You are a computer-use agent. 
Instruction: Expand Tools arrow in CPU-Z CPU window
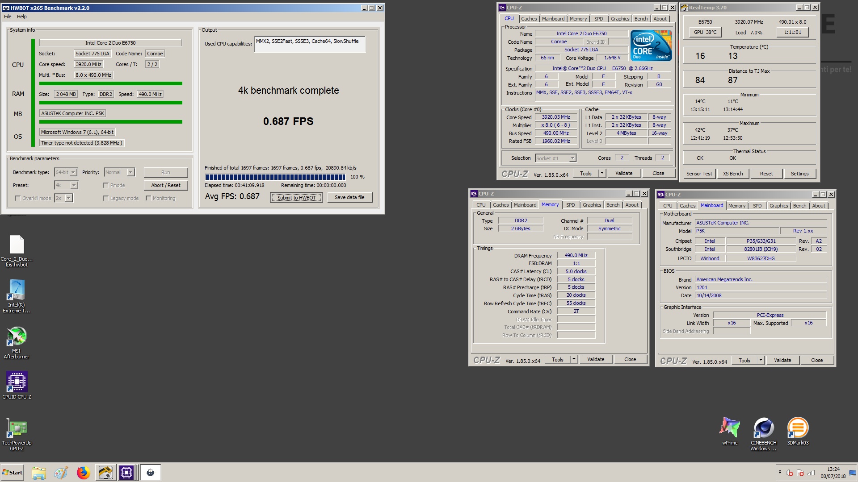[x=602, y=173]
